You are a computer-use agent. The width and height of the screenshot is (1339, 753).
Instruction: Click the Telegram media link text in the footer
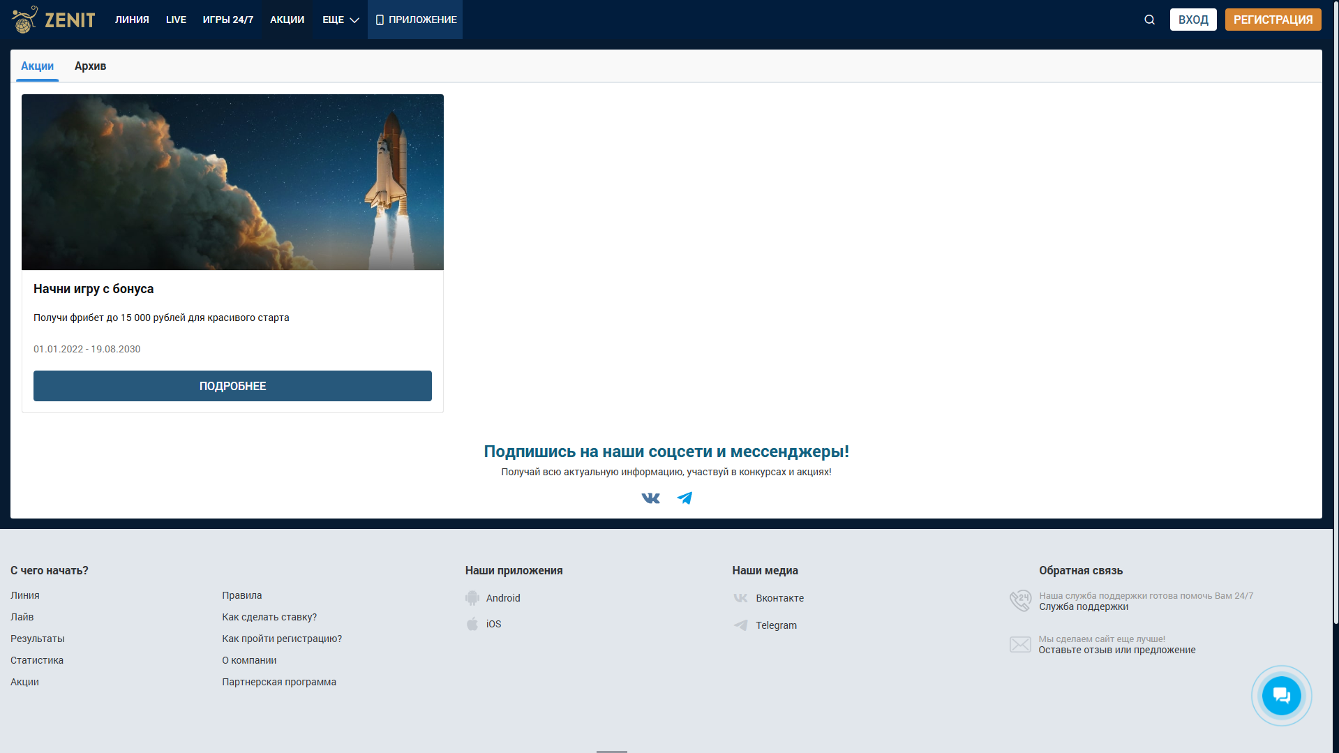point(777,625)
